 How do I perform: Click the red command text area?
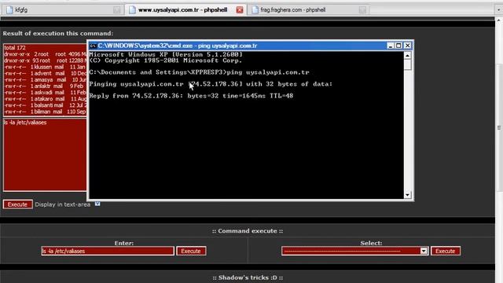45,155
